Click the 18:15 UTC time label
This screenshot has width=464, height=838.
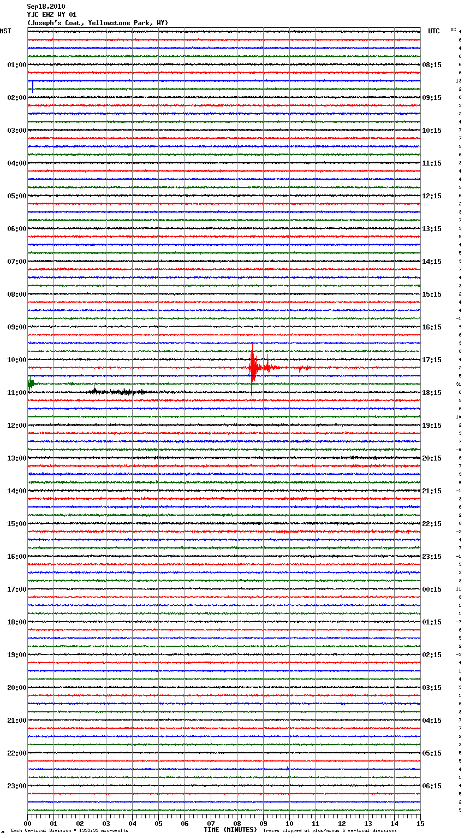(432, 393)
